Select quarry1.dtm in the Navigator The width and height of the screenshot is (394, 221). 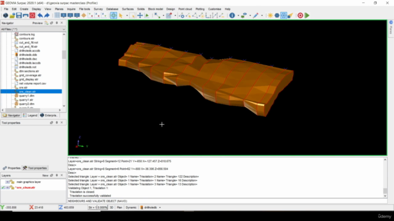[x=26, y=96]
